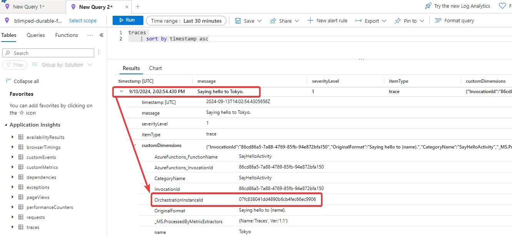Click the Export arrow icon
The height and width of the screenshot is (237, 512).
pyautogui.click(x=358, y=21)
